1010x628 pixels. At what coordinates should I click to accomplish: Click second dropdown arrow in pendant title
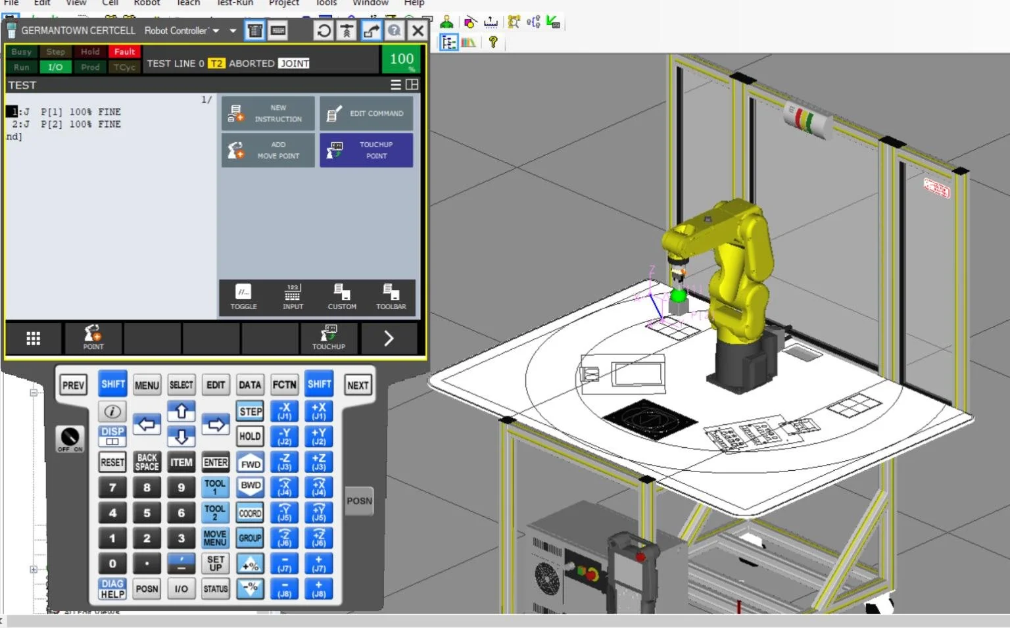pyautogui.click(x=233, y=31)
